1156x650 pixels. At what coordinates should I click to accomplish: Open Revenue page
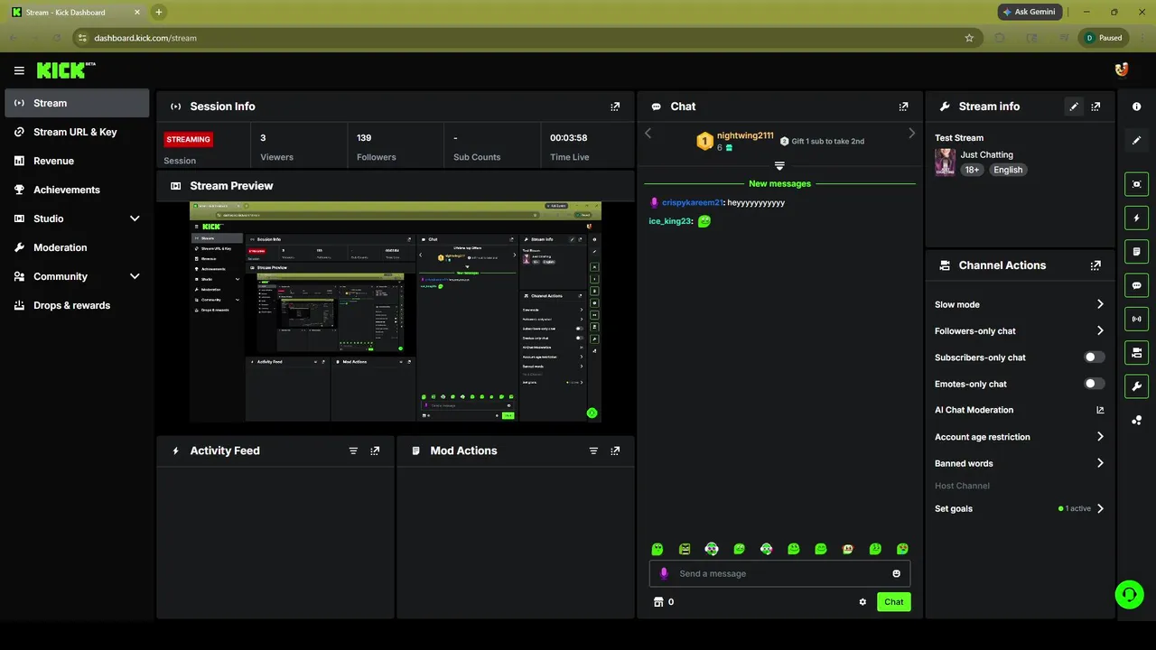(x=77, y=161)
